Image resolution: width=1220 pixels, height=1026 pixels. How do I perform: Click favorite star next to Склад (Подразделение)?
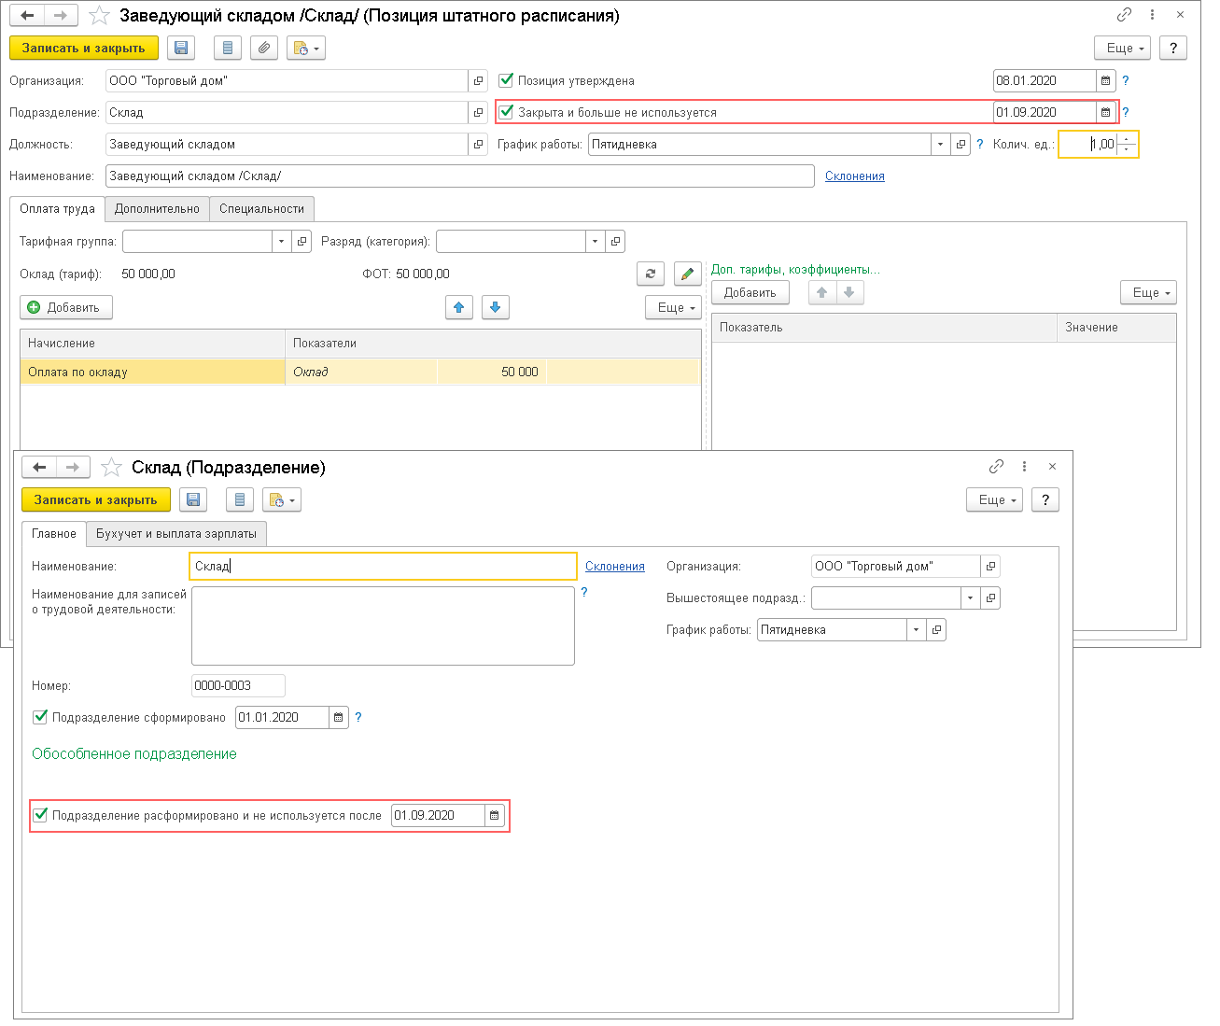[x=111, y=468]
